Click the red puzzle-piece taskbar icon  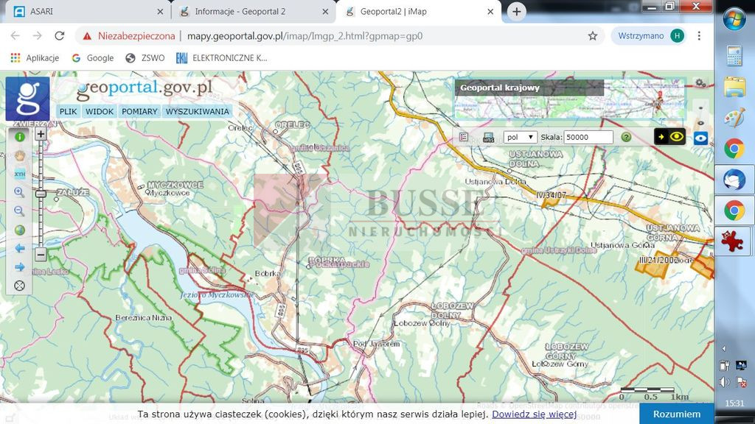tap(732, 241)
